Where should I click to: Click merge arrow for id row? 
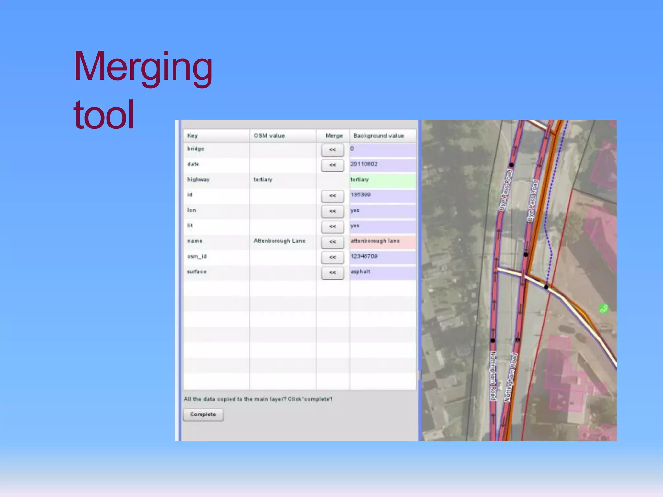(x=332, y=196)
